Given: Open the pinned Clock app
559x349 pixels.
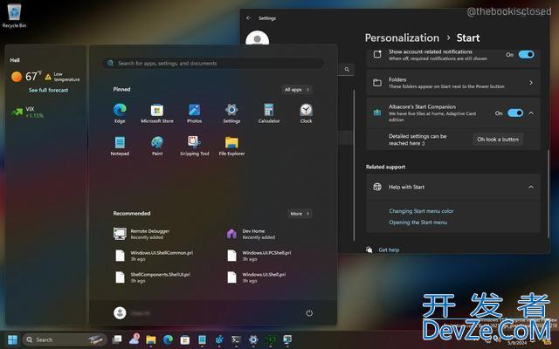Looking at the screenshot, I should pos(306,113).
